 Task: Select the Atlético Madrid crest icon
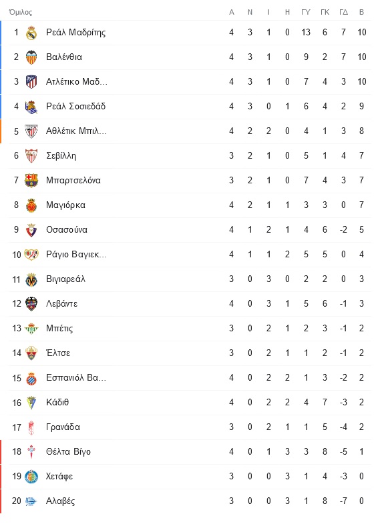point(31,82)
